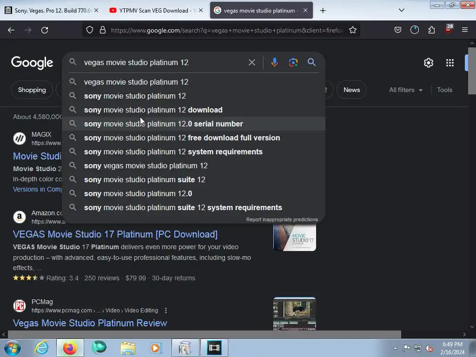
Task: List all tabs with the chevron
Action: [401, 10]
